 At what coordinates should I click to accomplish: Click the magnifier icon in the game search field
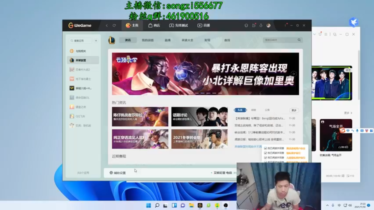(x=299, y=40)
